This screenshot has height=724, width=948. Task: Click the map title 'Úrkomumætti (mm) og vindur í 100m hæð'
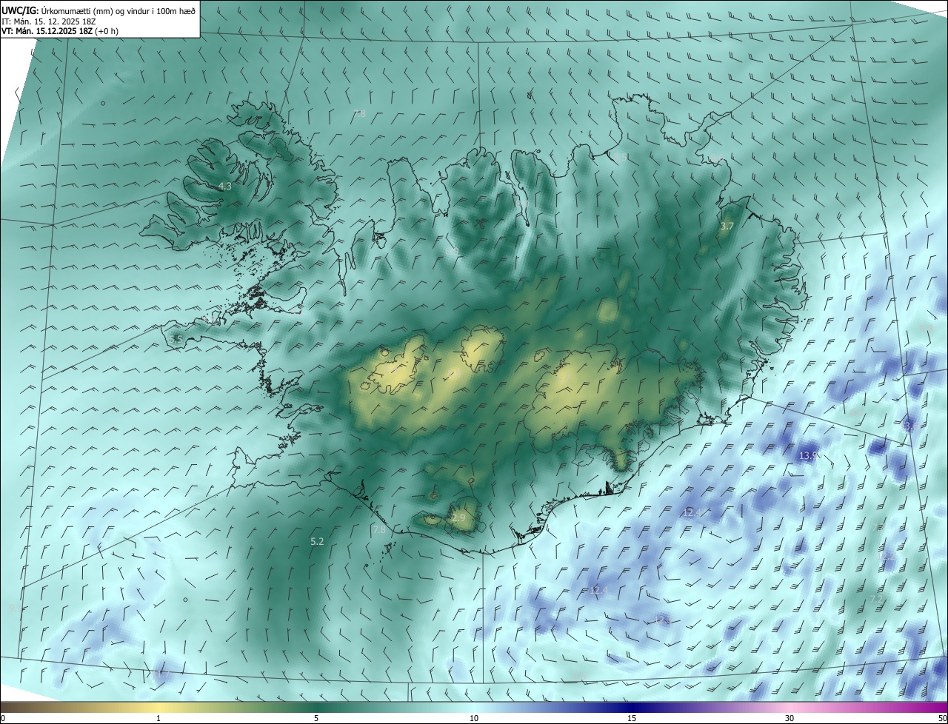coord(118,10)
